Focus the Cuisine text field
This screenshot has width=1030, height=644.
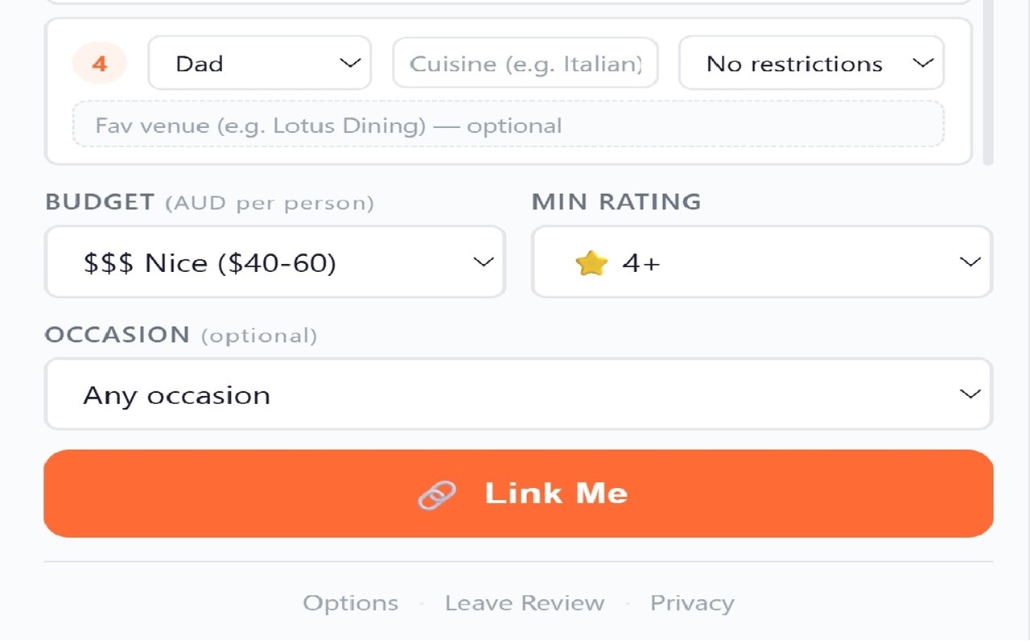(525, 63)
